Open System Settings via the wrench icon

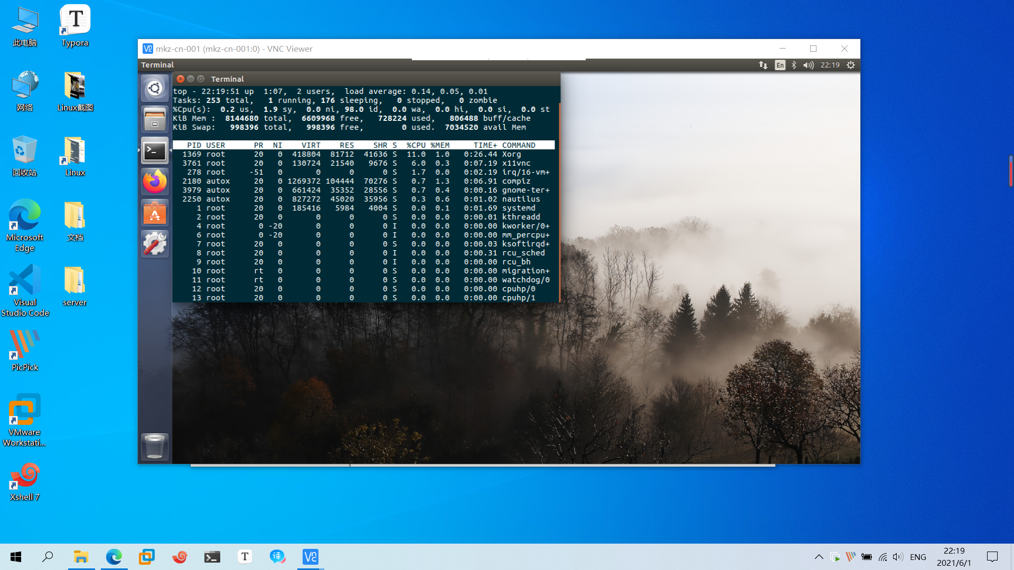click(154, 243)
